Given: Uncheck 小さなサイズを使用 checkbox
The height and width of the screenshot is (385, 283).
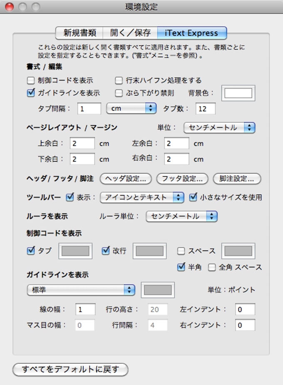Looking at the screenshot, I should [193, 197].
